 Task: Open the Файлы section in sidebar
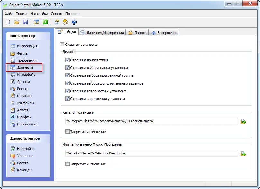(x=19, y=53)
